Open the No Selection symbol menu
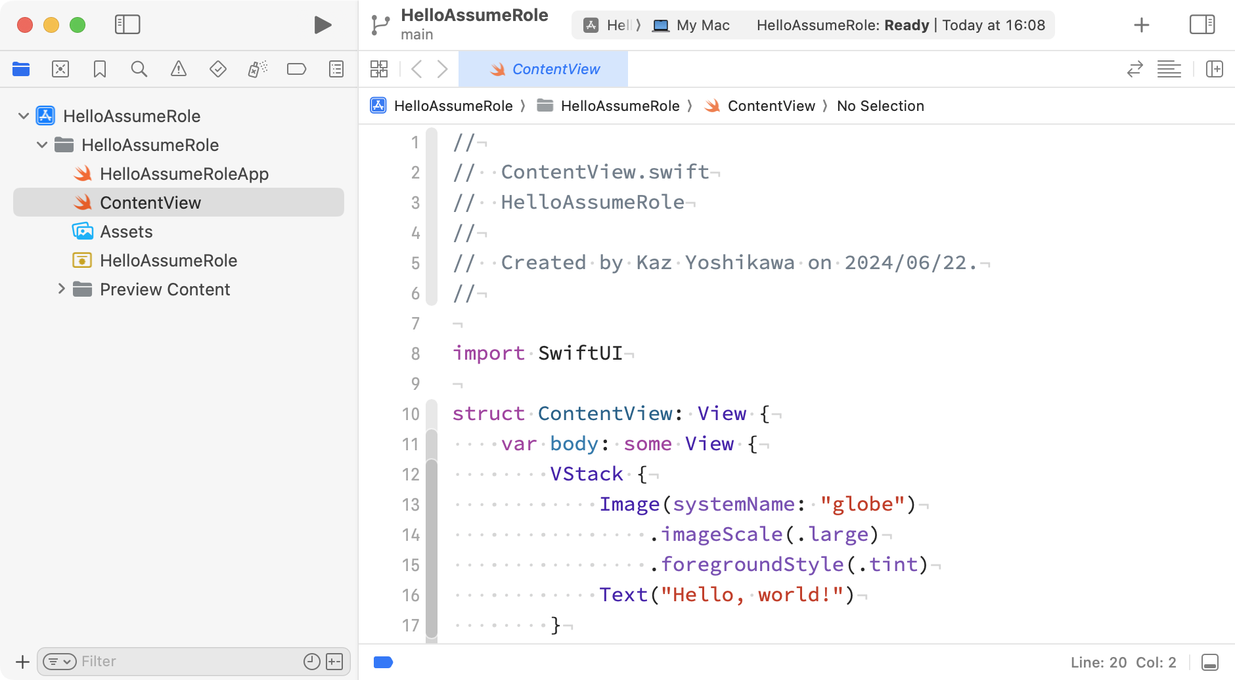The height and width of the screenshot is (680, 1235). (x=880, y=106)
